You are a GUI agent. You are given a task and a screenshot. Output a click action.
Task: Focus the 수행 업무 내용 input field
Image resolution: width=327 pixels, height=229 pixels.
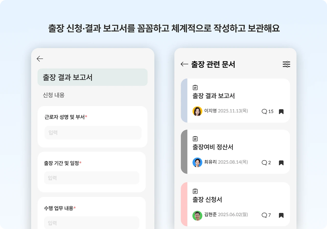click(x=92, y=223)
